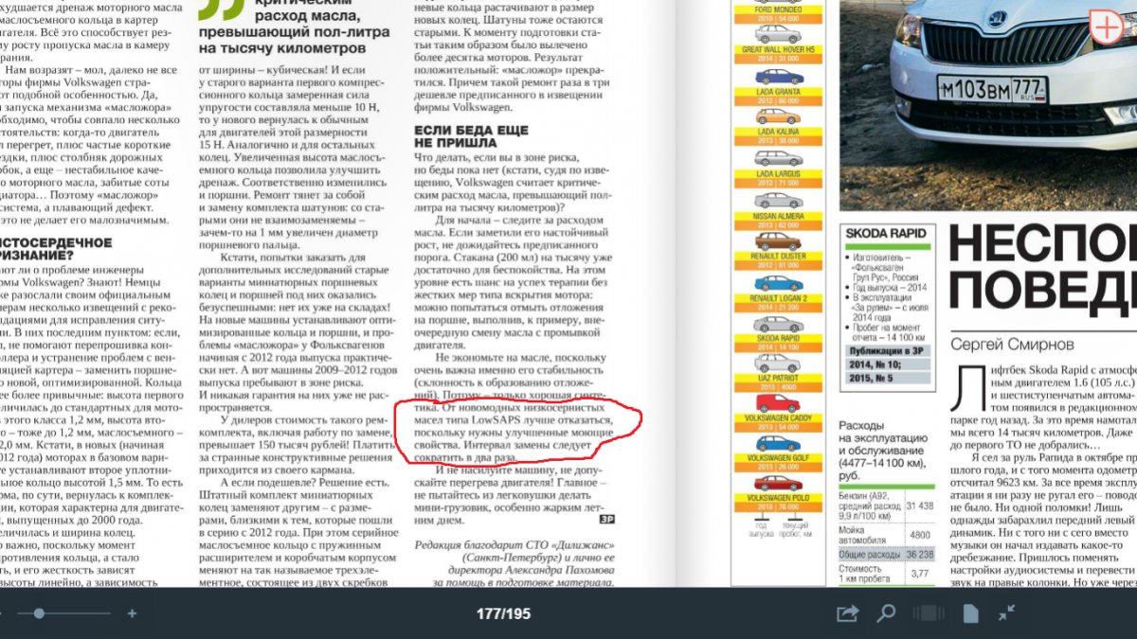Click the red van picture above "VOLKSWAGEN CADDY"
The width and height of the screenshot is (1137, 639).
[778, 402]
